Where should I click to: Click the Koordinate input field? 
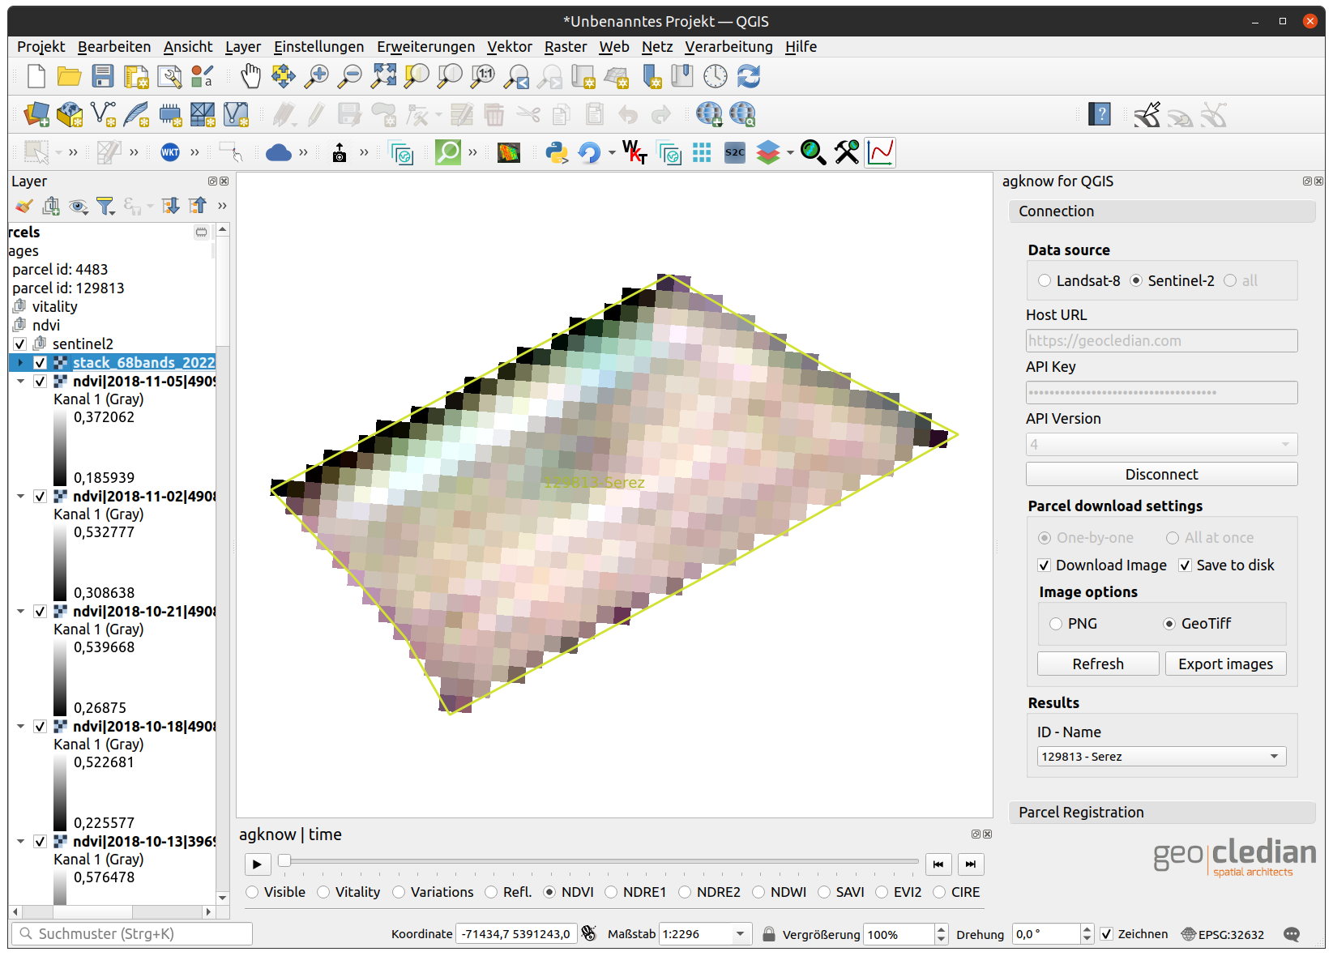517,934
